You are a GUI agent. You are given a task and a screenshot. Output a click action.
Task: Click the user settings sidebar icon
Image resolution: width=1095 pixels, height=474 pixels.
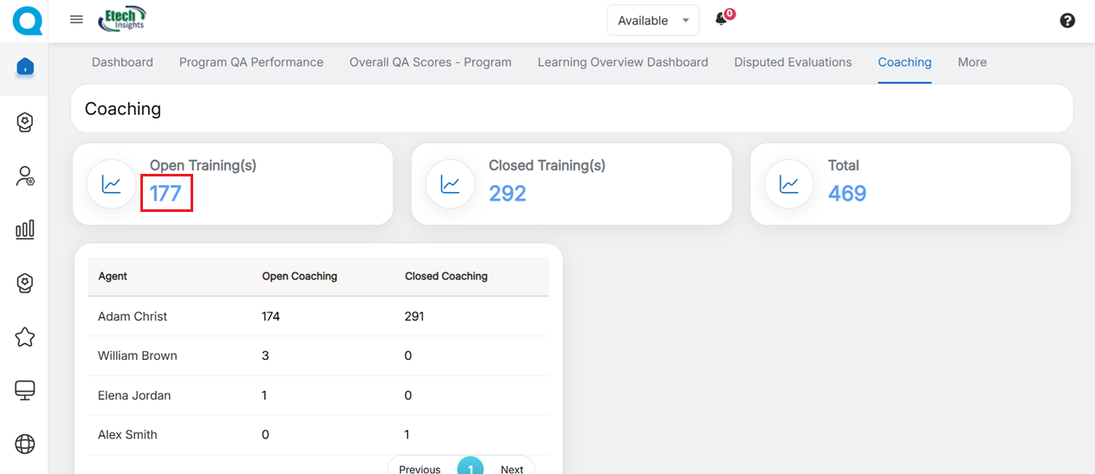(x=25, y=176)
